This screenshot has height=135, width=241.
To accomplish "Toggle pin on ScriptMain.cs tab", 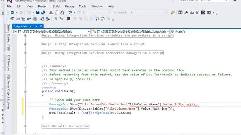I will click(36, 26).
